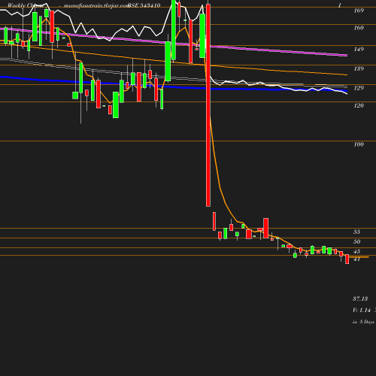Viewport: 376px width, 376px height.
Task: Click the "120" price axis label
Action: (359, 105)
